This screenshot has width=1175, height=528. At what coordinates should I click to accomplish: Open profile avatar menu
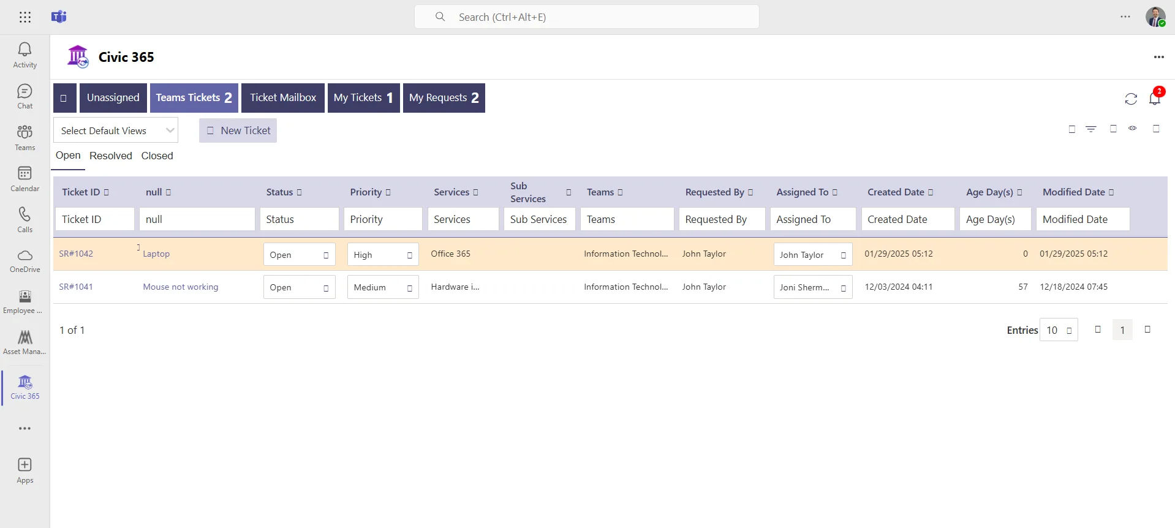pyautogui.click(x=1155, y=17)
